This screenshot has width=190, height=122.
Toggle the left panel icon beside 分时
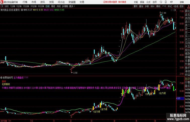tap(2, 6)
